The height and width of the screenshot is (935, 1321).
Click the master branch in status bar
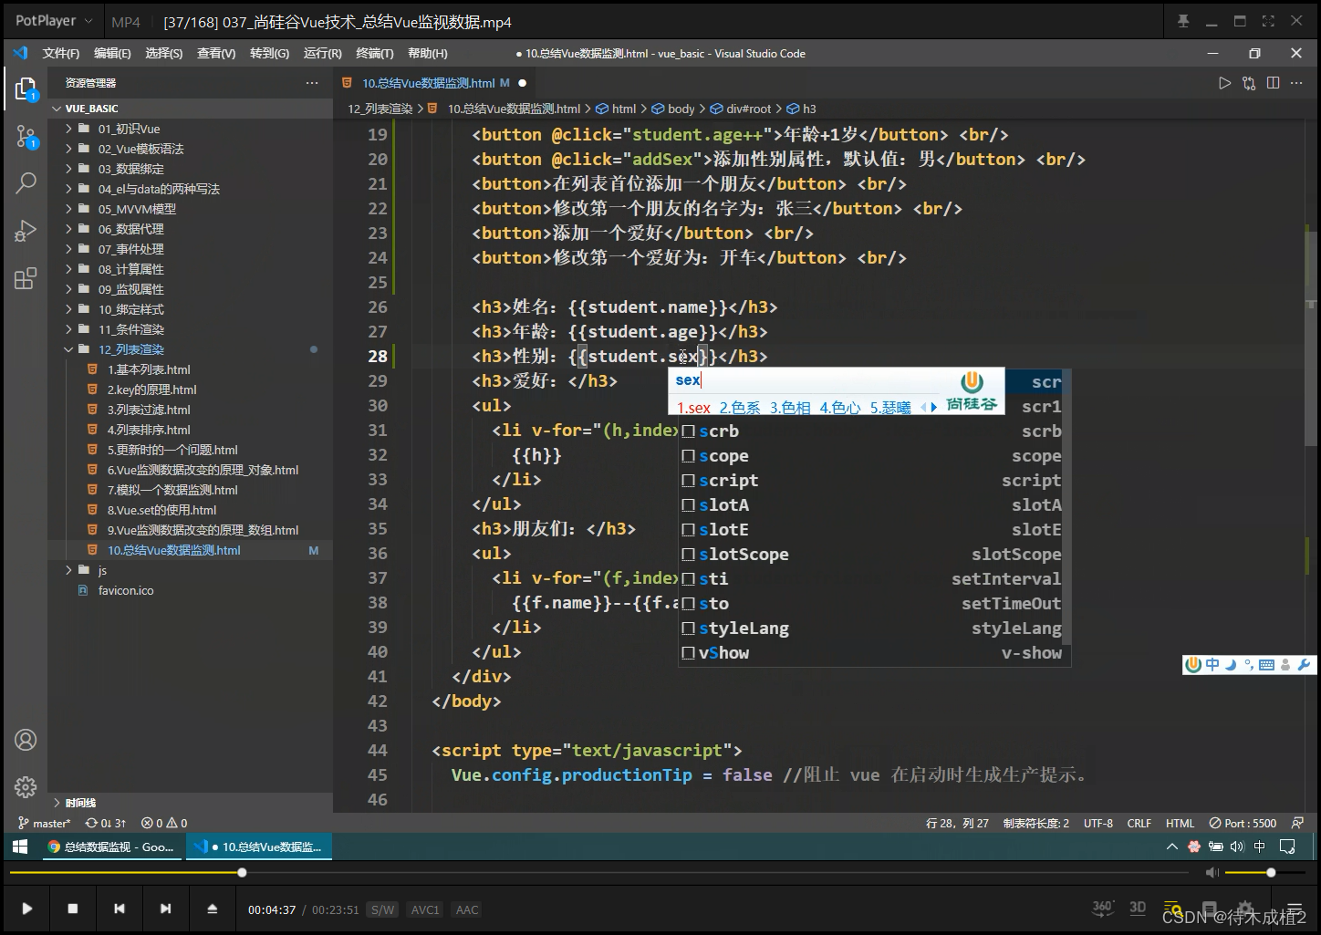click(x=44, y=823)
